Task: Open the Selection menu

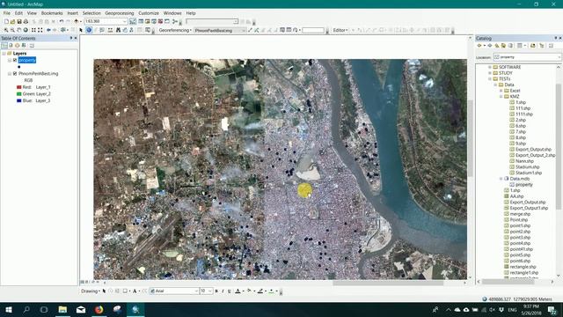Action: click(x=91, y=13)
